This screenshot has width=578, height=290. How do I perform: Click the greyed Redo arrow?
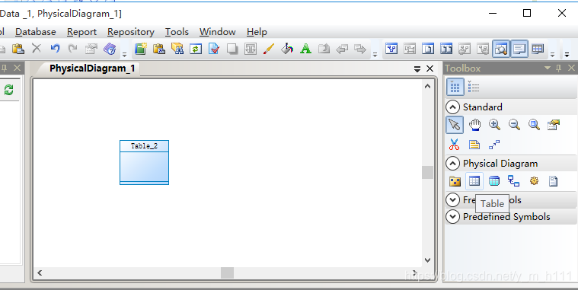[x=72, y=48]
